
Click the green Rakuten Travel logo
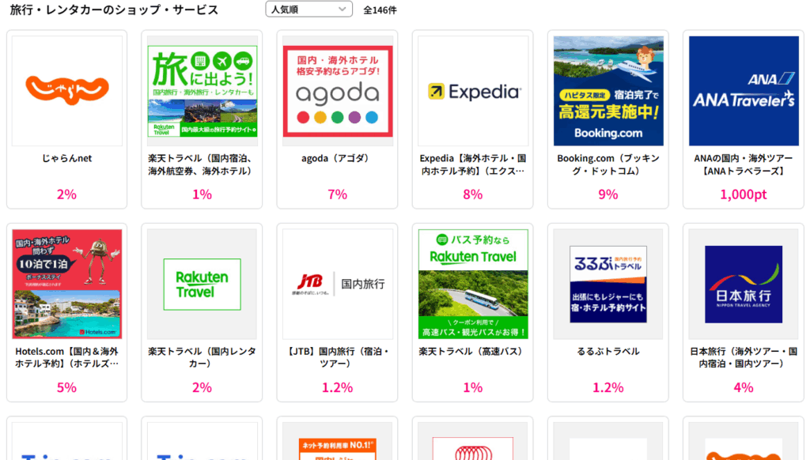pyautogui.click(x=202, y=284)
